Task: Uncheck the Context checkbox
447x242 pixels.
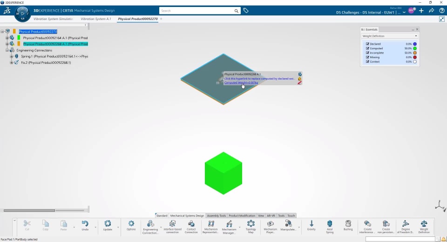Action: (x=367, y=61)
